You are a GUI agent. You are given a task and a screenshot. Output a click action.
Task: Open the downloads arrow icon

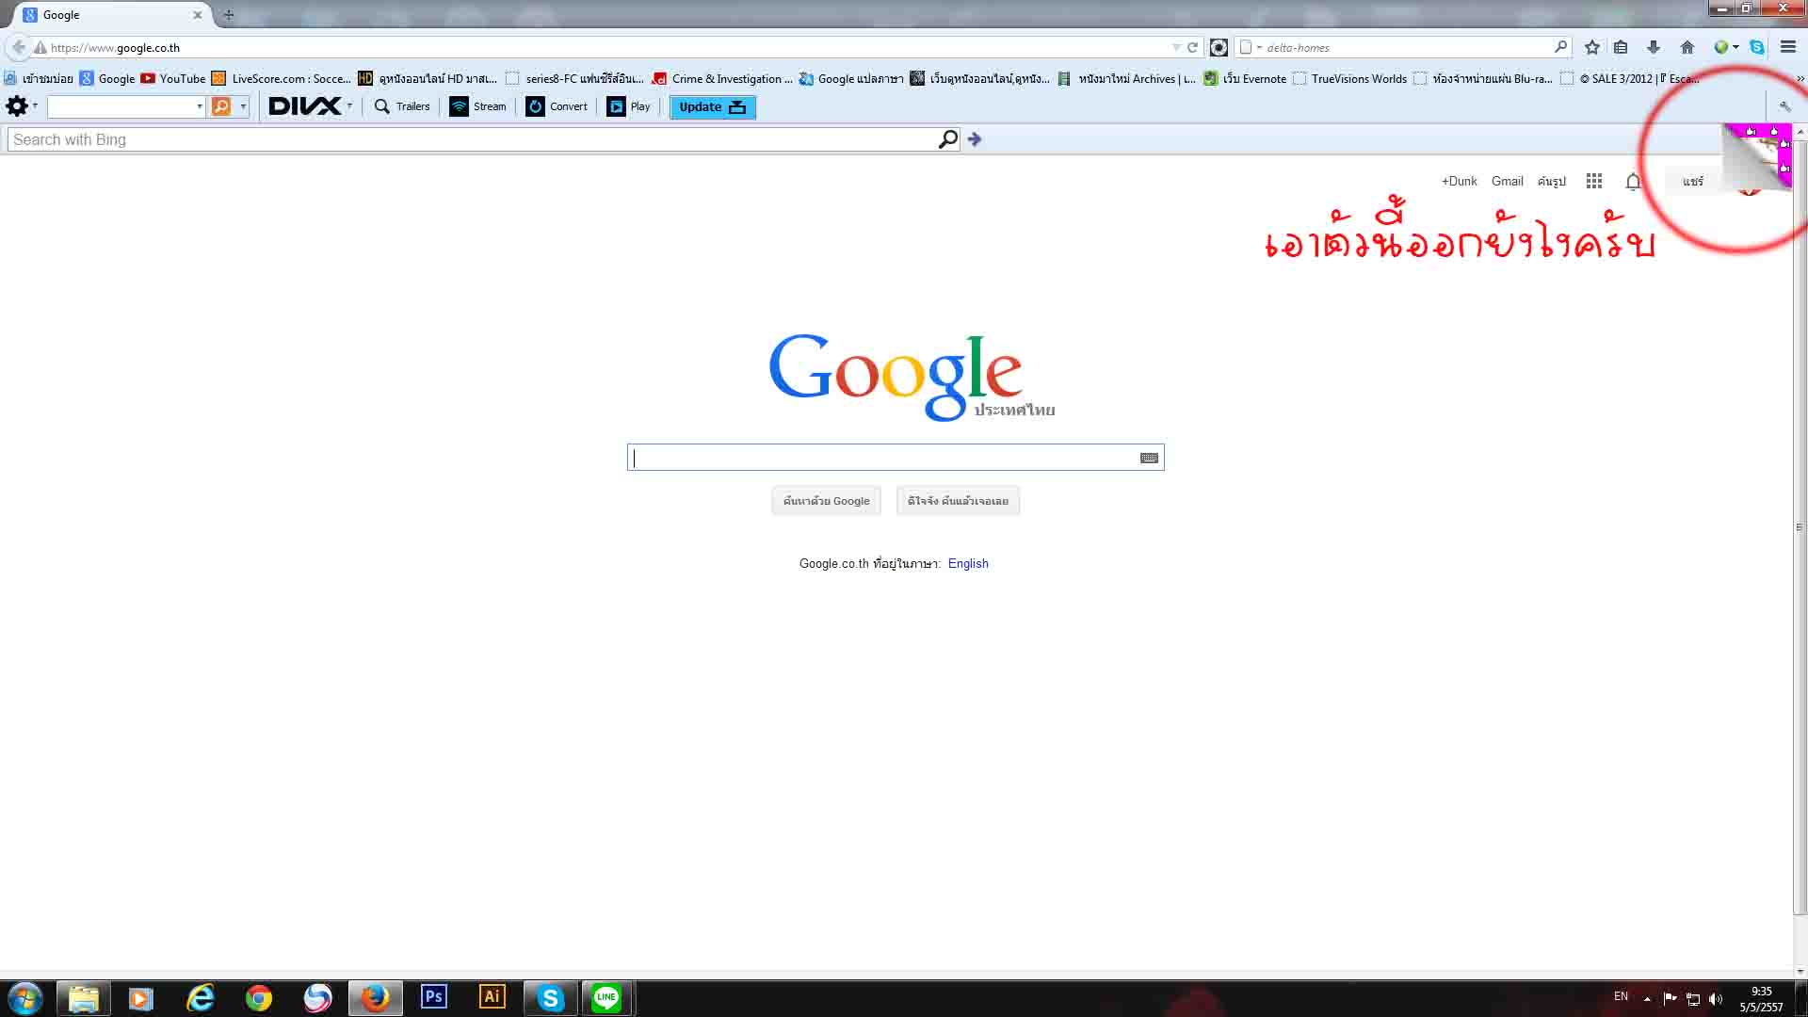[x=1653, y=47]
